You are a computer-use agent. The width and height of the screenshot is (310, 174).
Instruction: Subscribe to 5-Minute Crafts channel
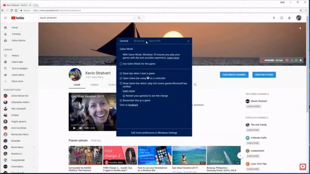(x=253, y=143)
